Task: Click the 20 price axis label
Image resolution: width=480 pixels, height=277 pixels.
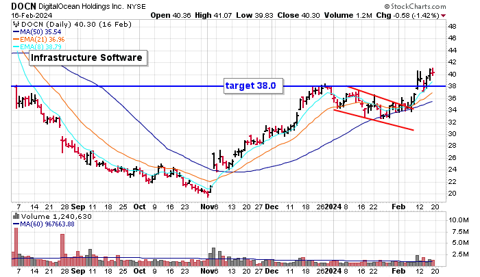Action: tap(452, 194)
